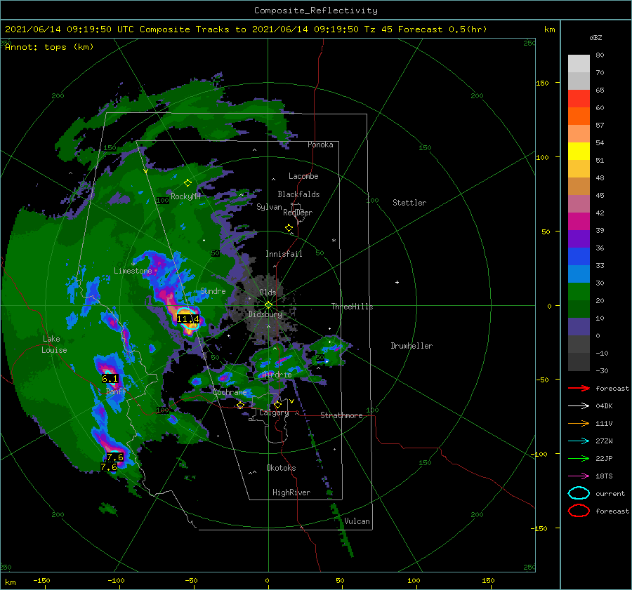Click the bright green 20-30 dBZ swatch

click(579, 292)
